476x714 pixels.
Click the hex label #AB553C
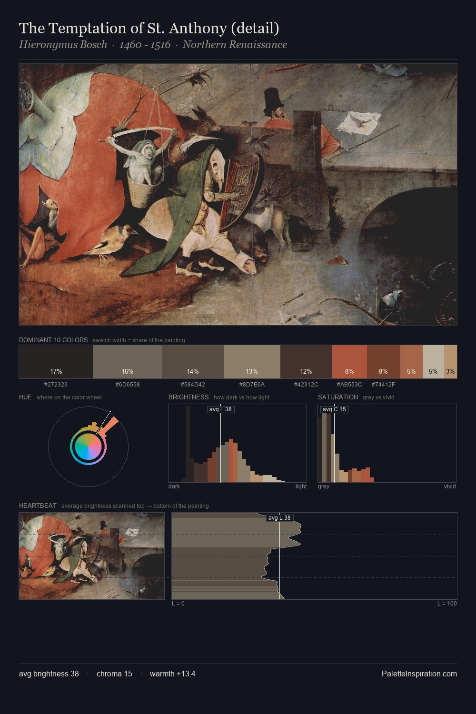tap(349, 385)
